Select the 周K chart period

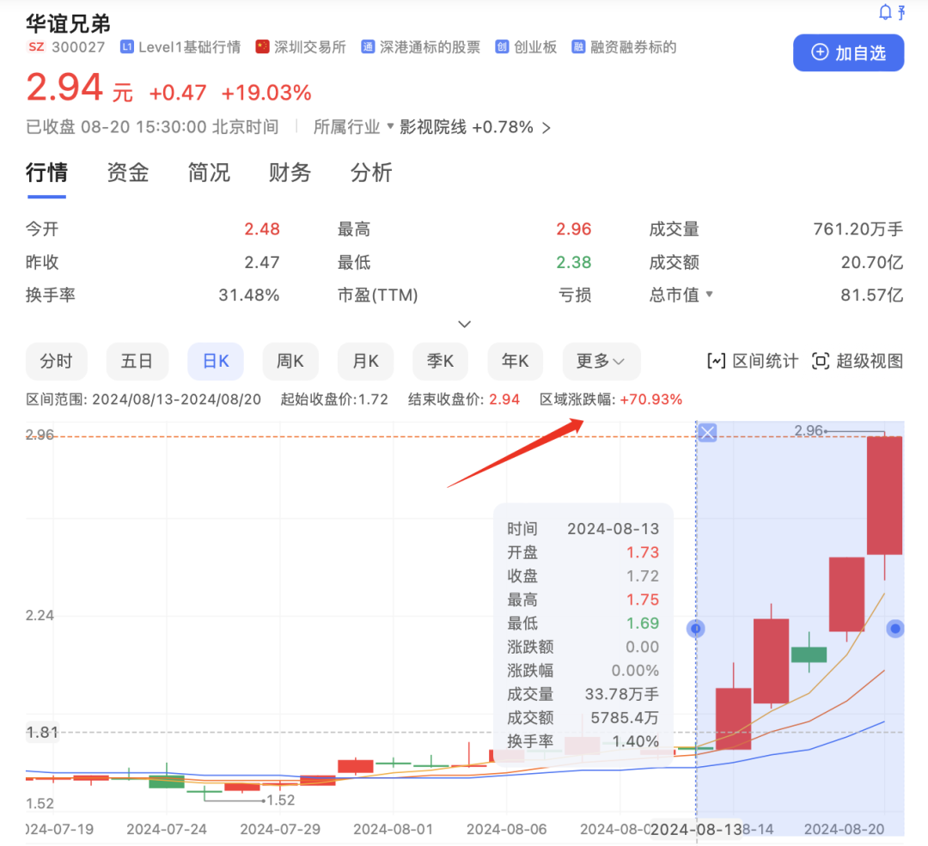tap(290, 361)
